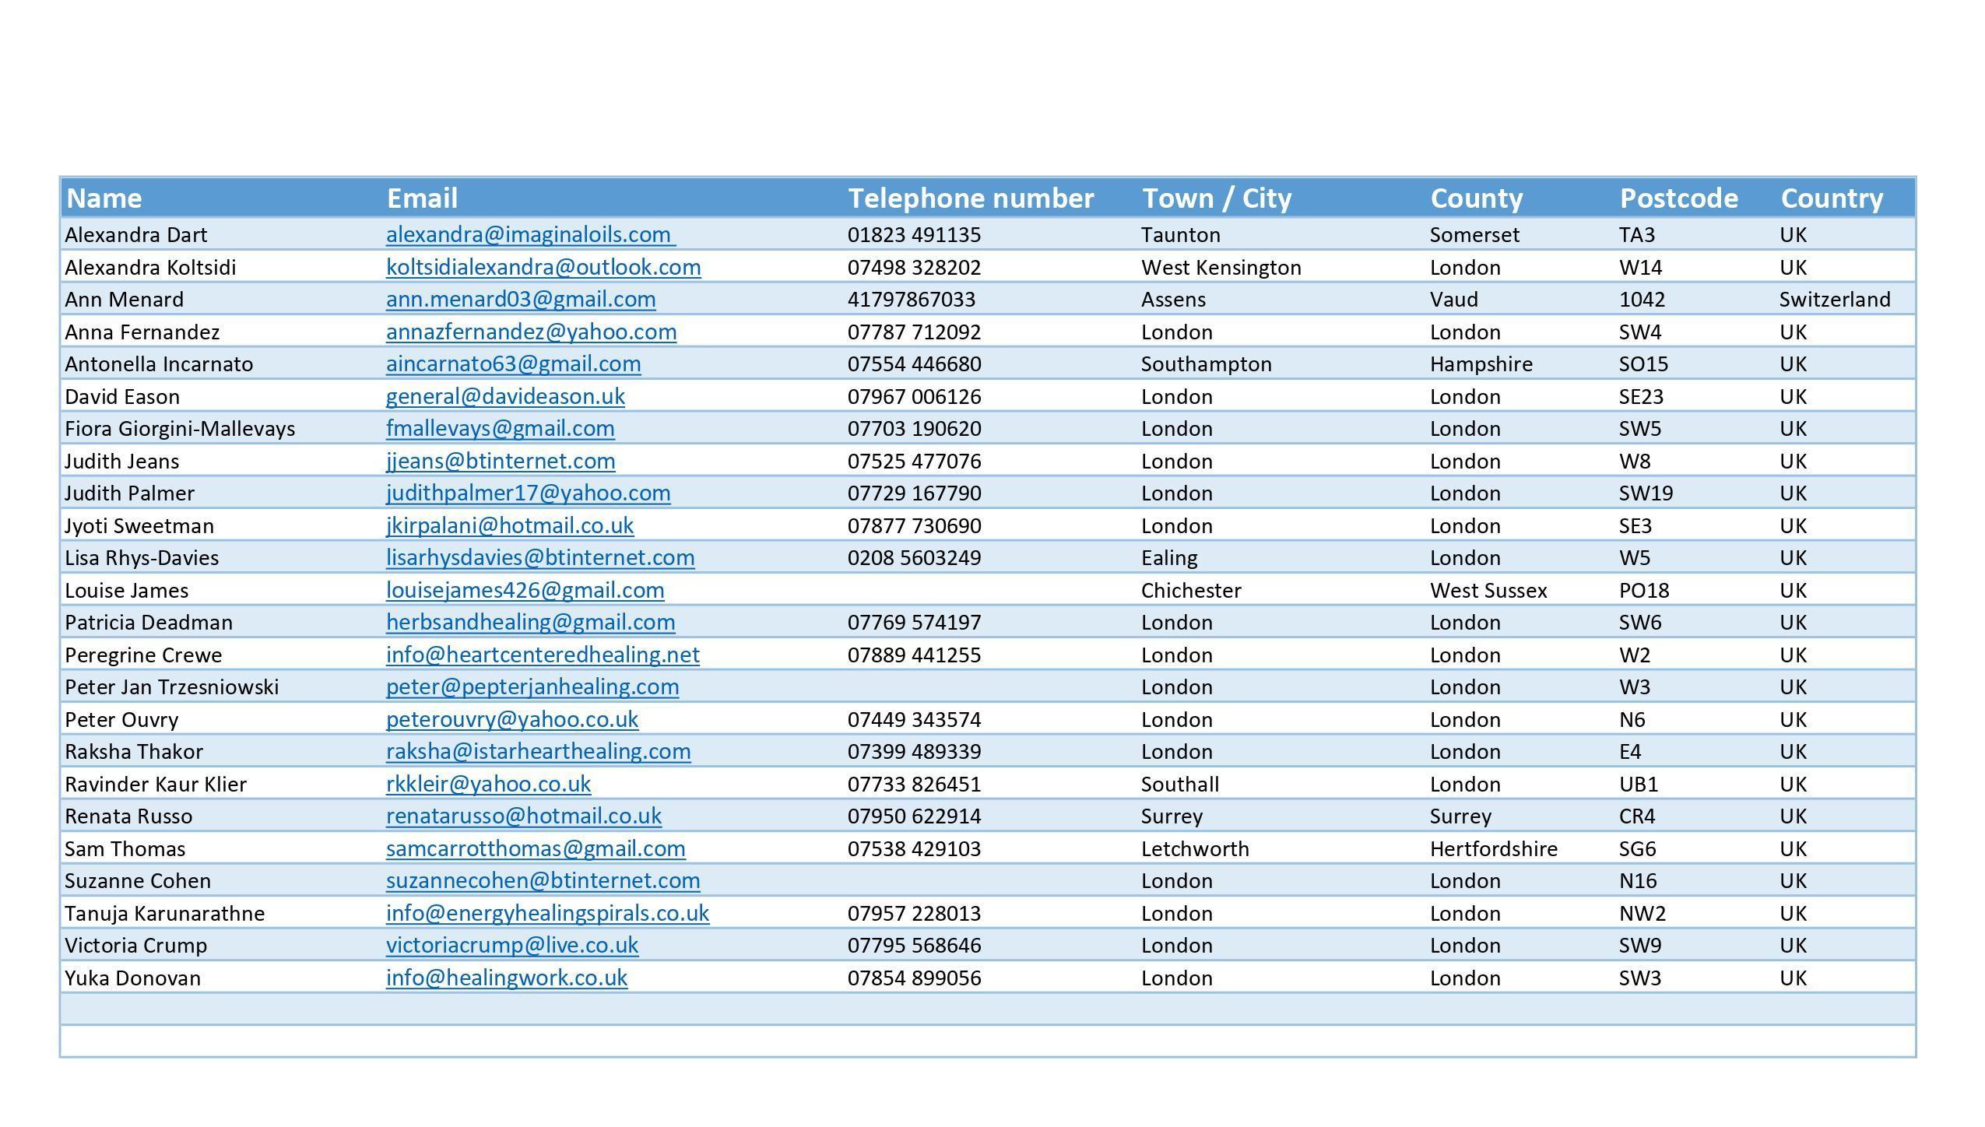Open aincarnato63@gmail.com email link

pyautogui.click(x=513, y=363)
